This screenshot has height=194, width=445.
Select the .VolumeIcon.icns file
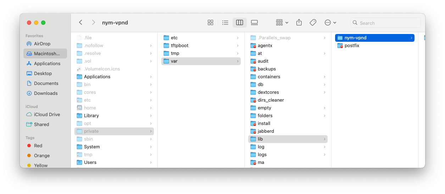(114, 69)
